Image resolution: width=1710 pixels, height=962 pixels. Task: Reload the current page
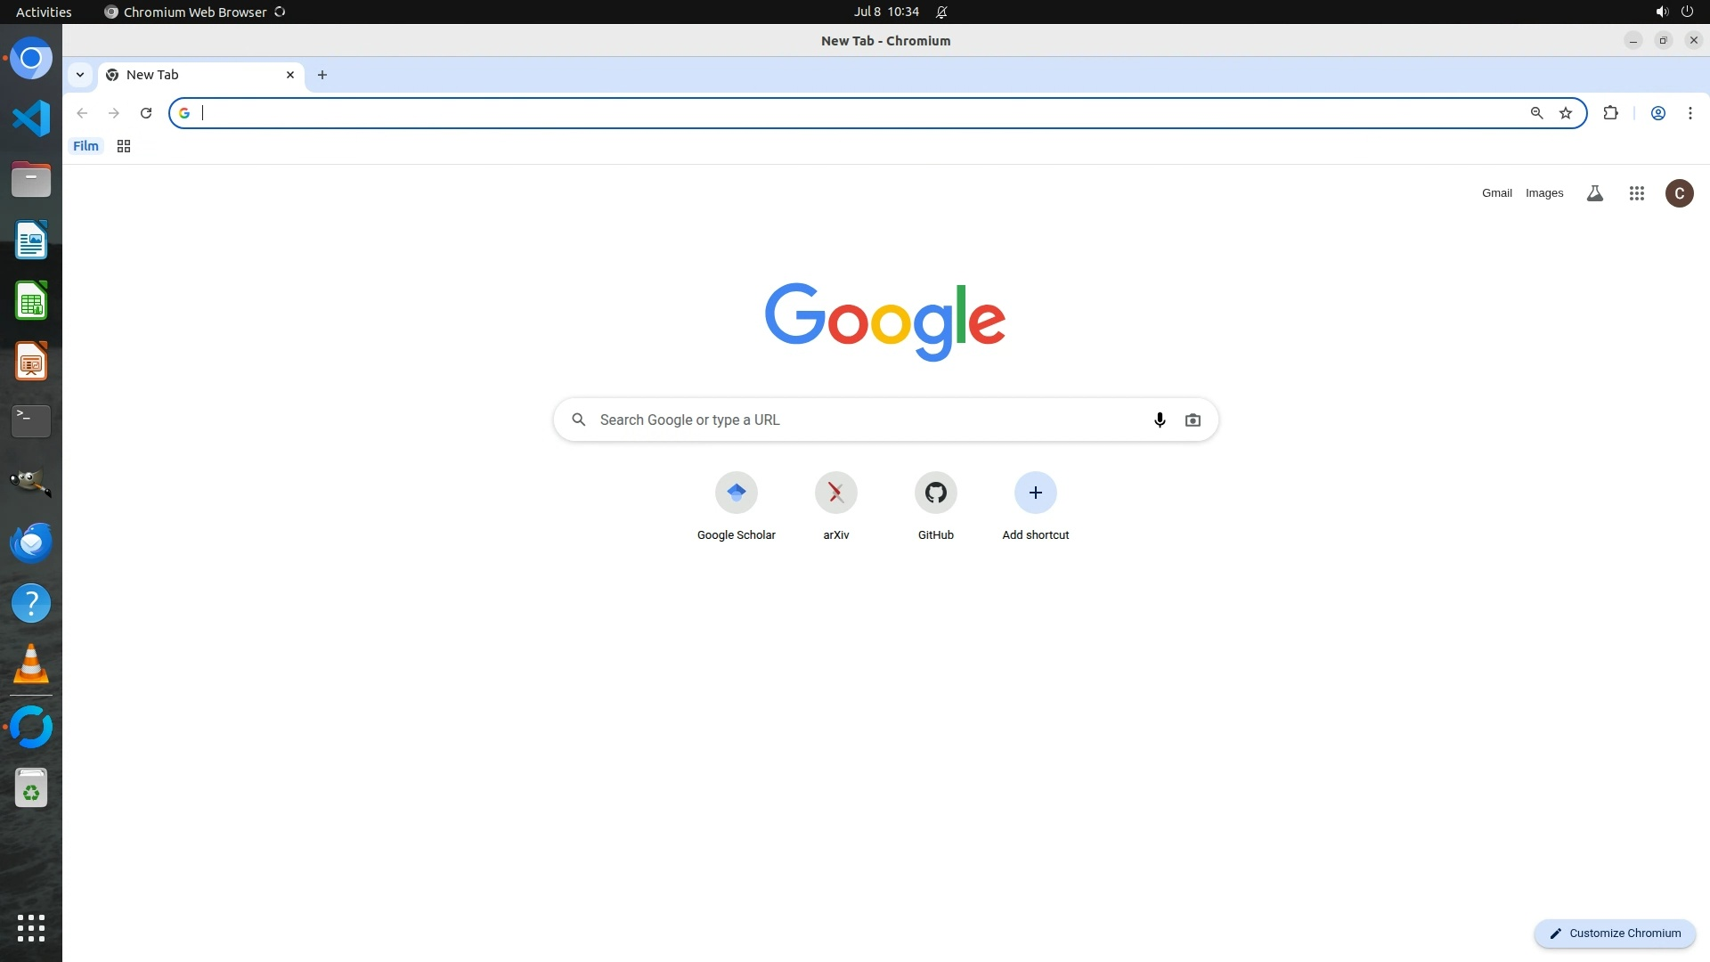point(146,113)
